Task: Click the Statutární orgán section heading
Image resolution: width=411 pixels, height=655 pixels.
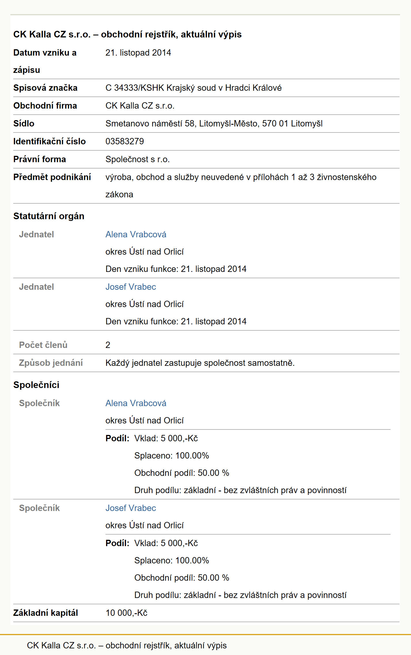Action: pyautogui.click(x=49, y=216)
